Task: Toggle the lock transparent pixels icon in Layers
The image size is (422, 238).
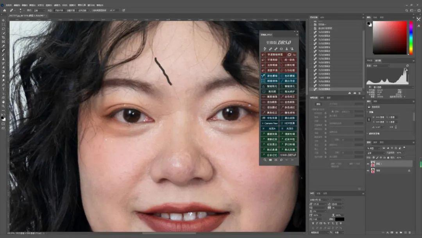Action: click(x=374, y=158)
